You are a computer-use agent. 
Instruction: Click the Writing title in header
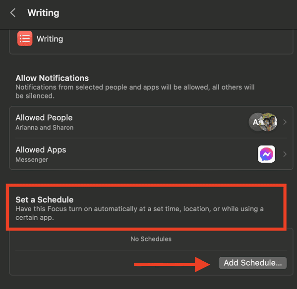(x=43, y=13)
